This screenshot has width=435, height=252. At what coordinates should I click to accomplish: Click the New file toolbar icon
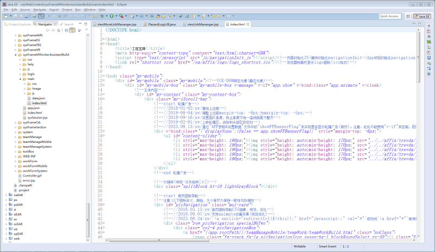coord(6,16)
